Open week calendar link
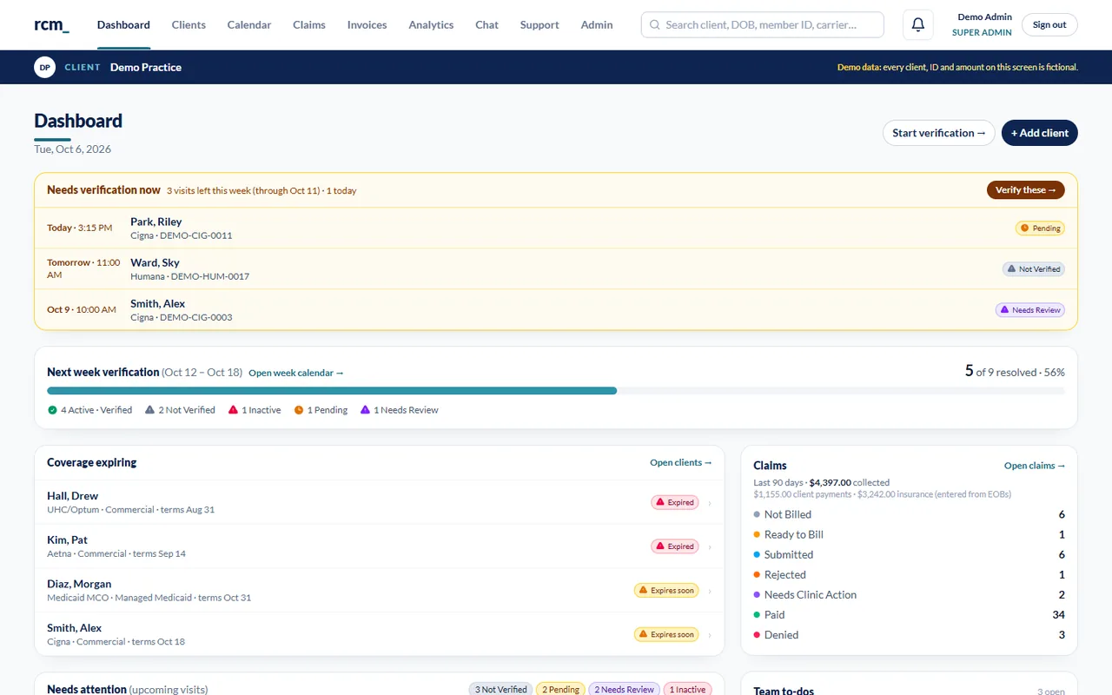Viewport: 1112px width, 695px height. [296, 373]
